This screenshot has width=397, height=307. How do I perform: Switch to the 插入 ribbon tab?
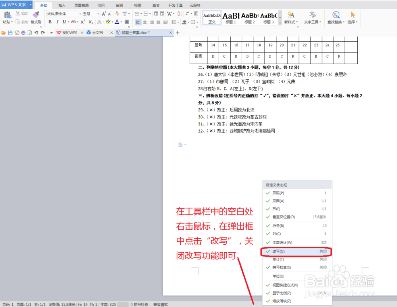(x=62, y=5)
